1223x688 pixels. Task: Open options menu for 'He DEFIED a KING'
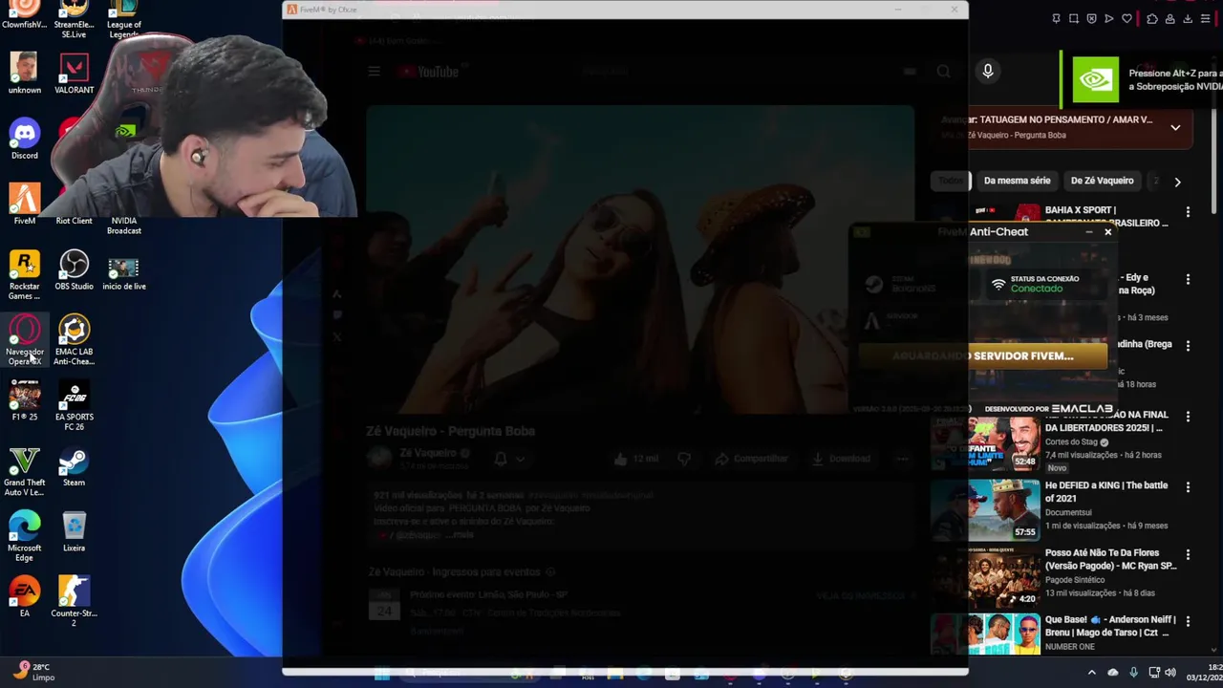pyautogui.click(x=1188, y=486)
